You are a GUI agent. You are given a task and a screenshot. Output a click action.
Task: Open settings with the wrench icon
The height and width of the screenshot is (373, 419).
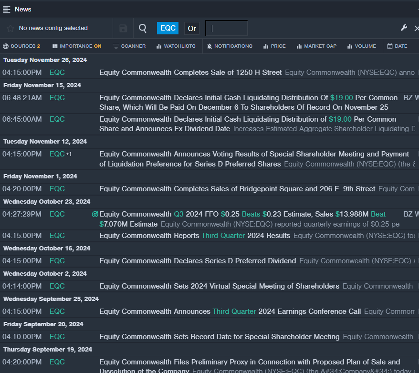[404, 28]
